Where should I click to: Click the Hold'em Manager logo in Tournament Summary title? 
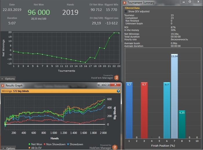(x=124, y=3)
